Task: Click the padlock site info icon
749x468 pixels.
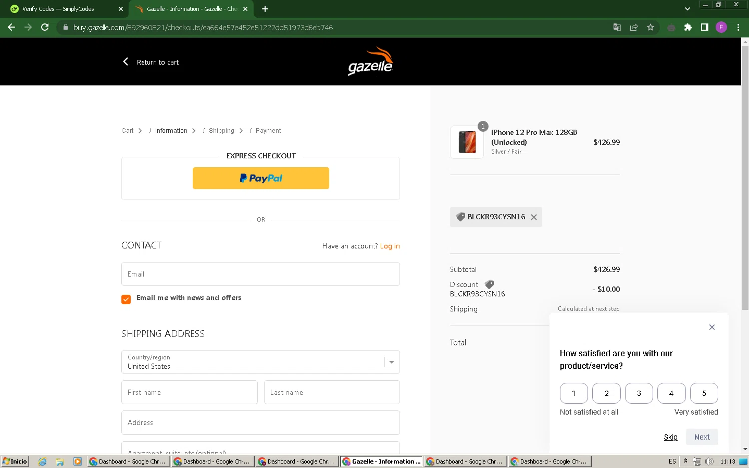Action: pos(65,27)
